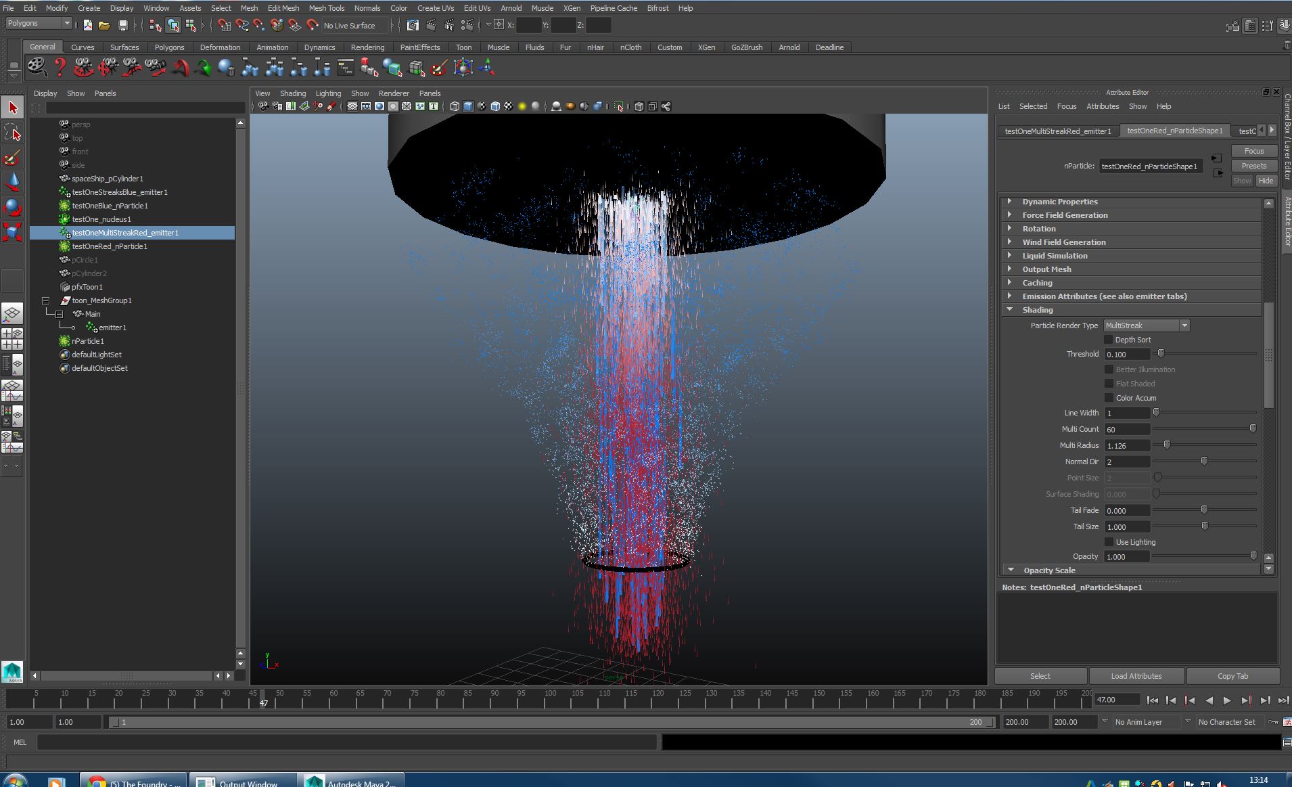Click the red question mark shelf icon
Viewport: 1292px width, 787px height.
point(60,68)
